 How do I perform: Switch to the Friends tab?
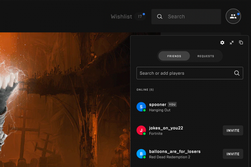point(174,56)
